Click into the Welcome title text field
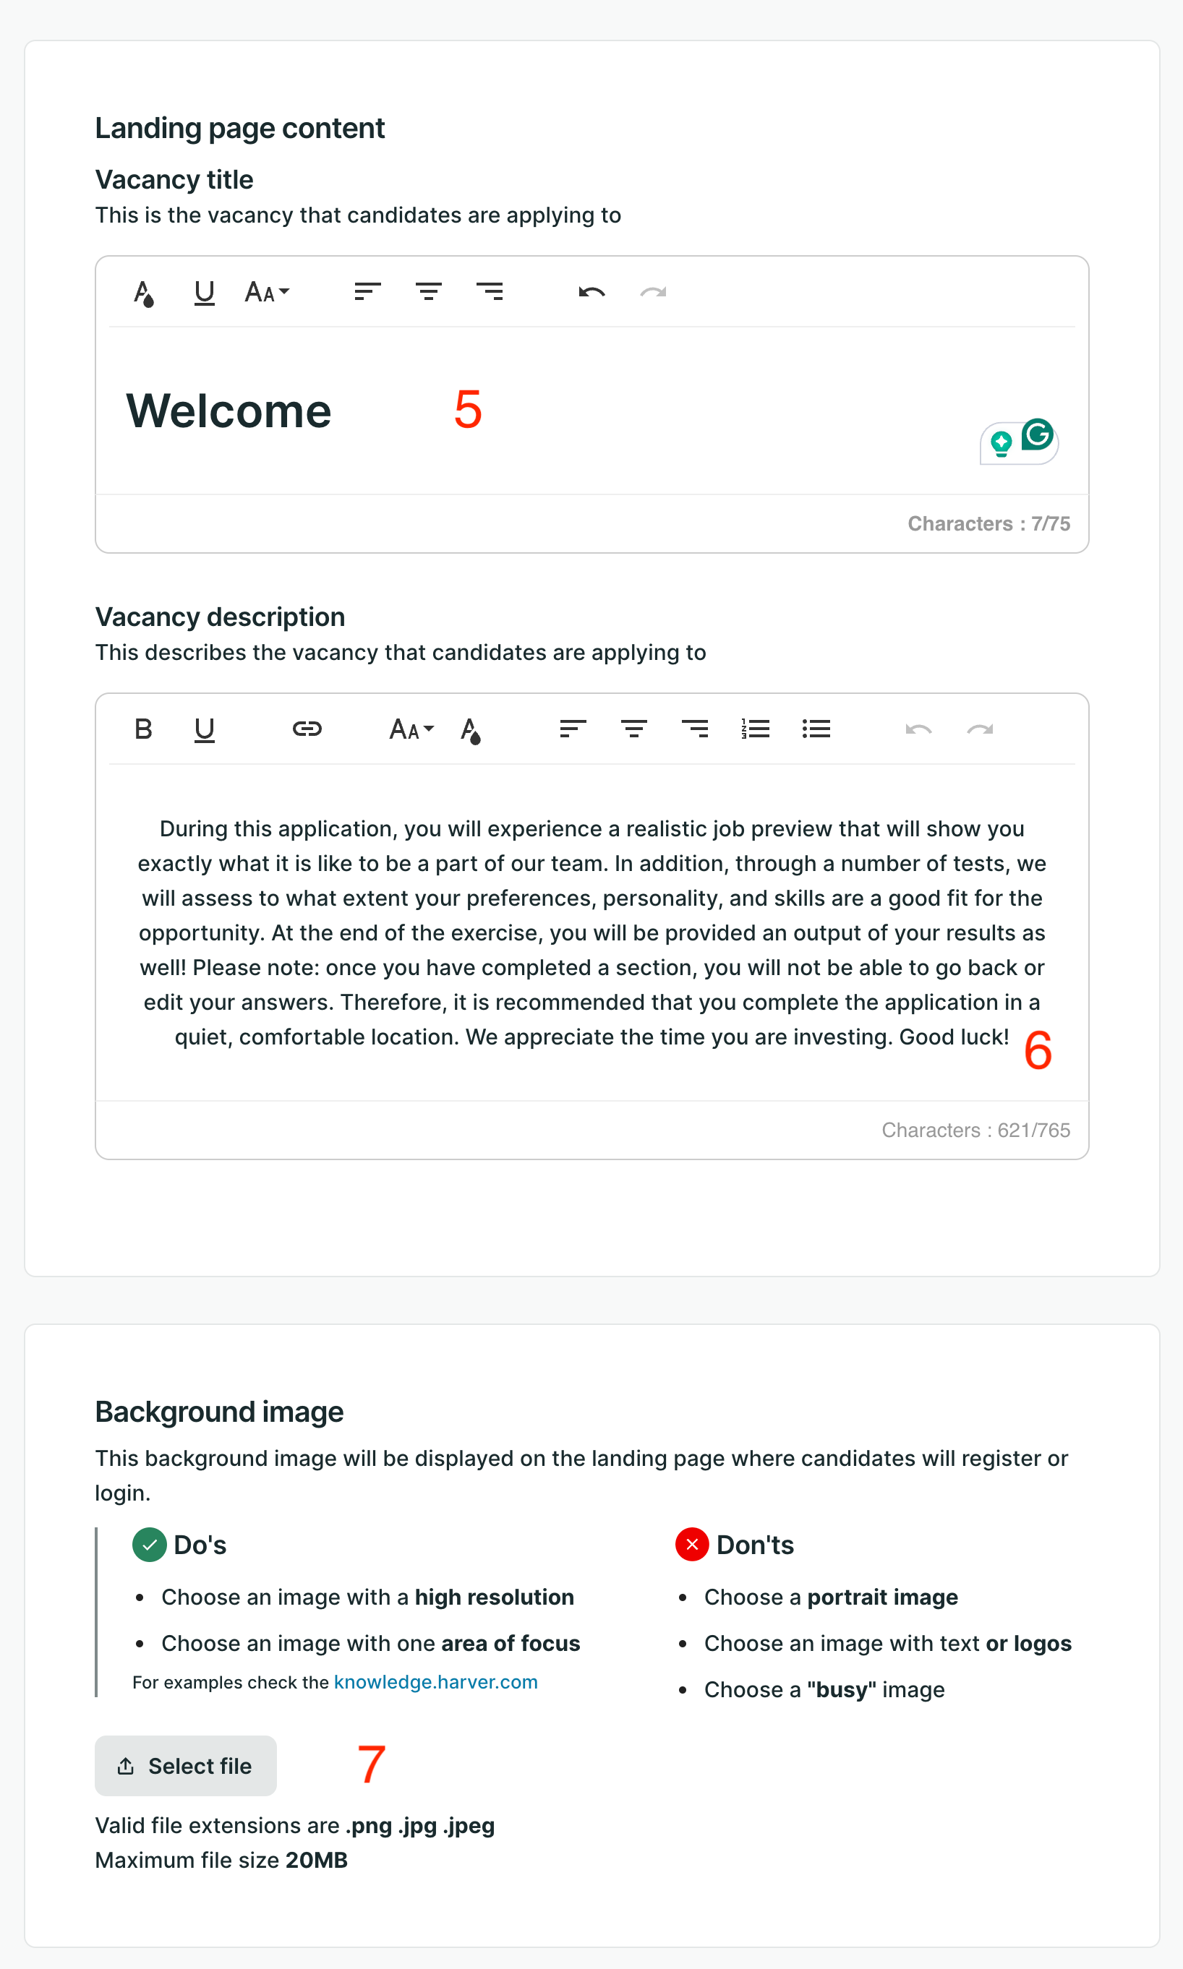The height and width of the screenshot is (1969, 1183). [591, 411]
